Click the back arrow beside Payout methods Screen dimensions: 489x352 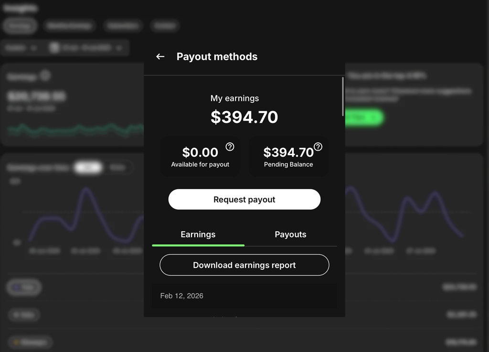(x=160, y=57)
